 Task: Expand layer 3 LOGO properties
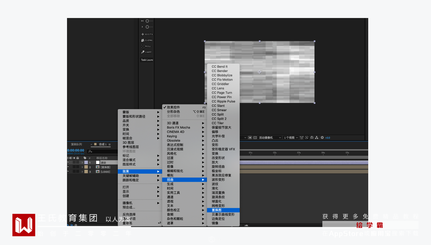(82, 172)
